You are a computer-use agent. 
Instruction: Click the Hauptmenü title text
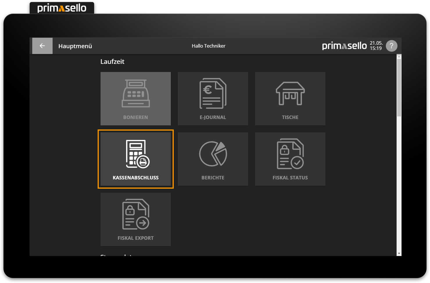[x=75, y=46]
